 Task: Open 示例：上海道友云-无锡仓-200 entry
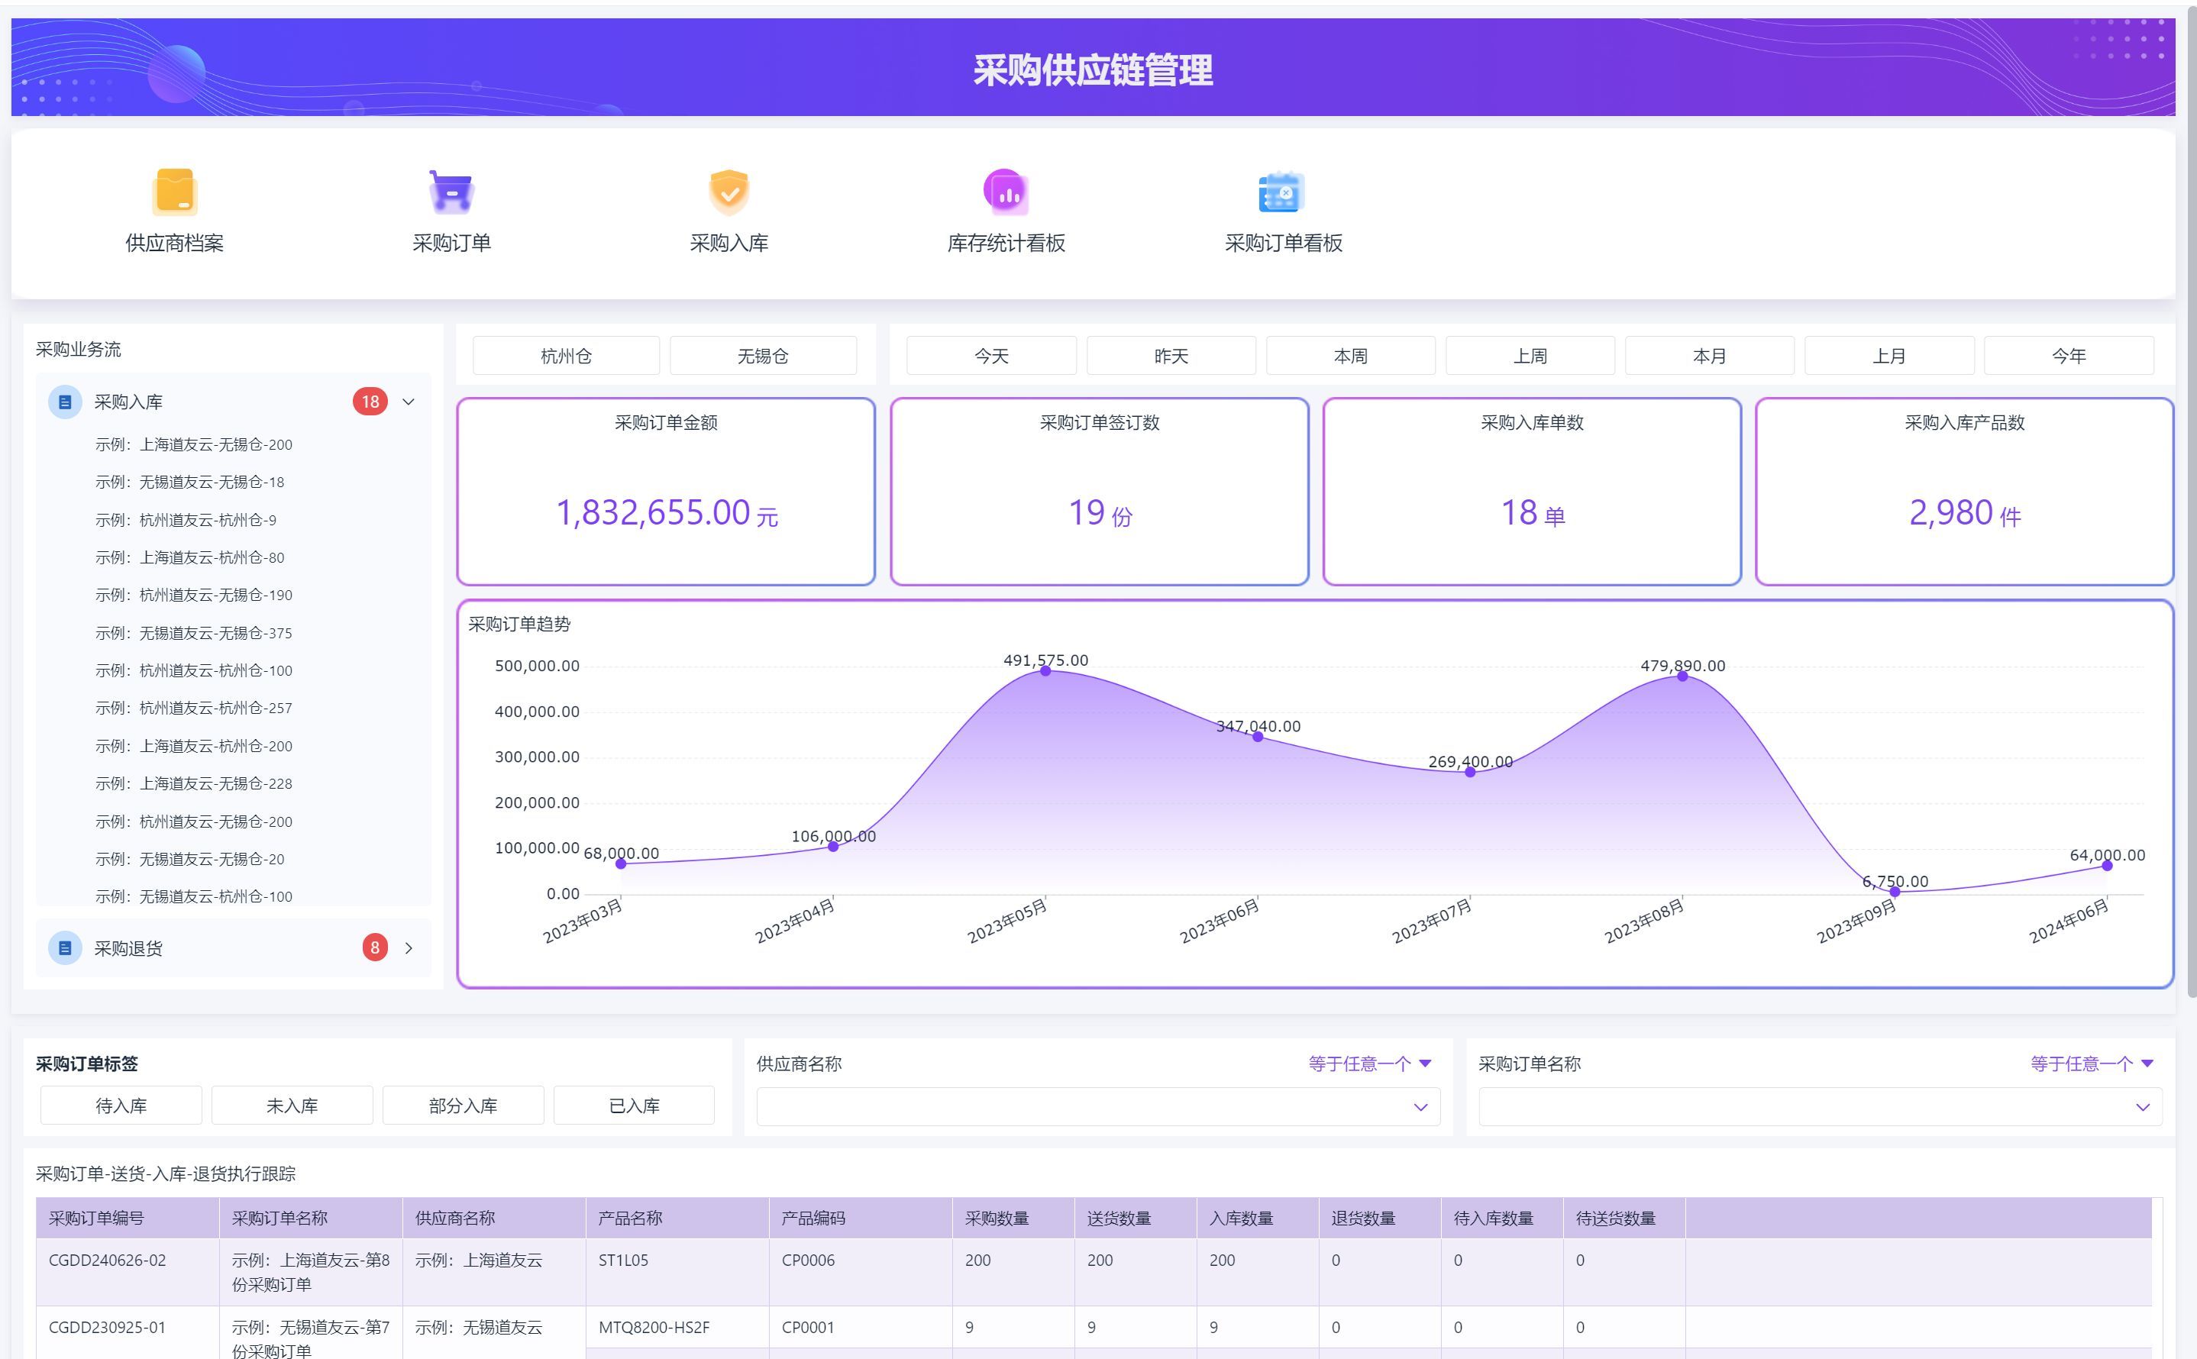click(x=193, y=445)
